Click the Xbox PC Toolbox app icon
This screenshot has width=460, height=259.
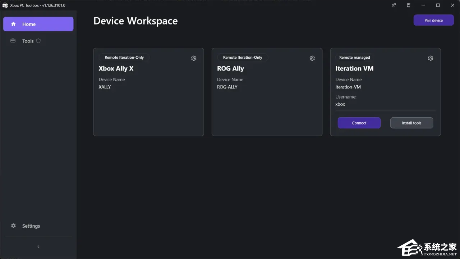pos(5,5)
